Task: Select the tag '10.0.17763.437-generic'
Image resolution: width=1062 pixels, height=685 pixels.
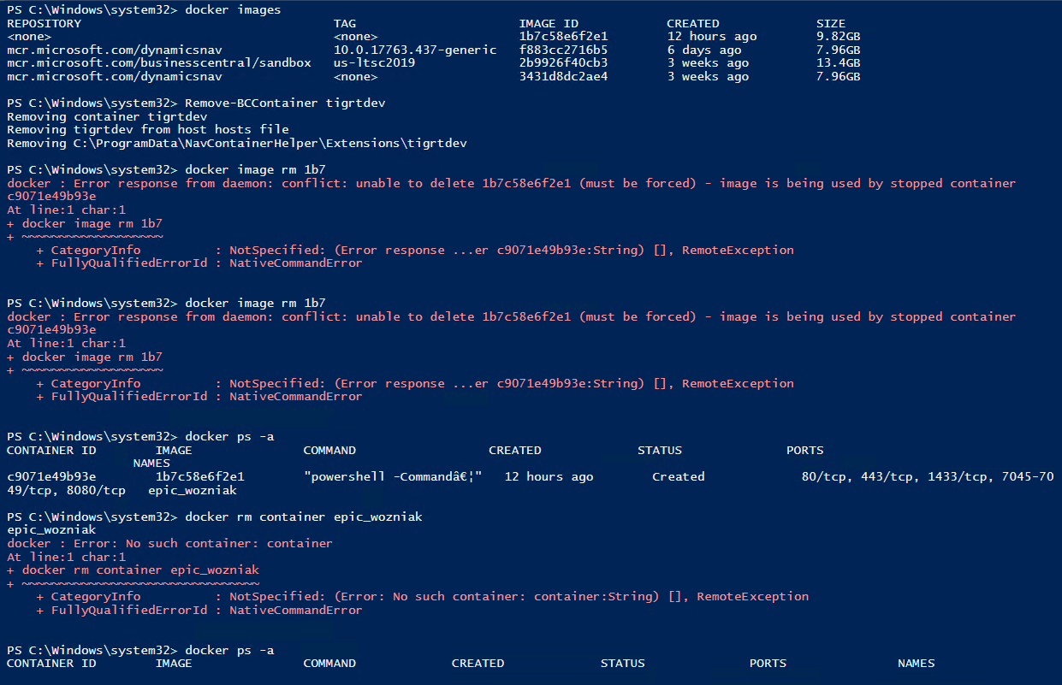Action: [415, 50]
